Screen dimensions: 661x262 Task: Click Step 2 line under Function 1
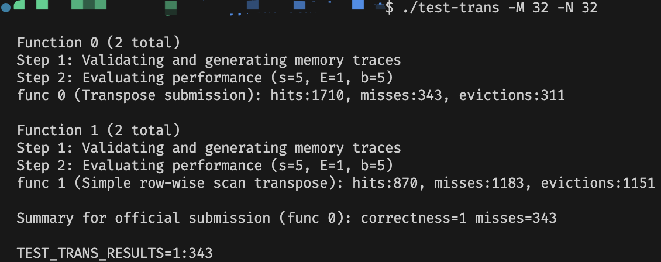[205, 166]
